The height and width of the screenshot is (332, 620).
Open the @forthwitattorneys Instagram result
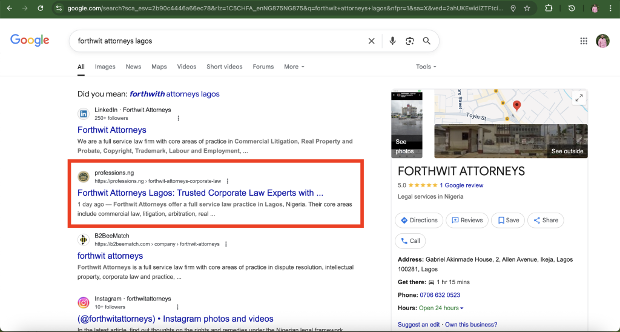point(175,319)
